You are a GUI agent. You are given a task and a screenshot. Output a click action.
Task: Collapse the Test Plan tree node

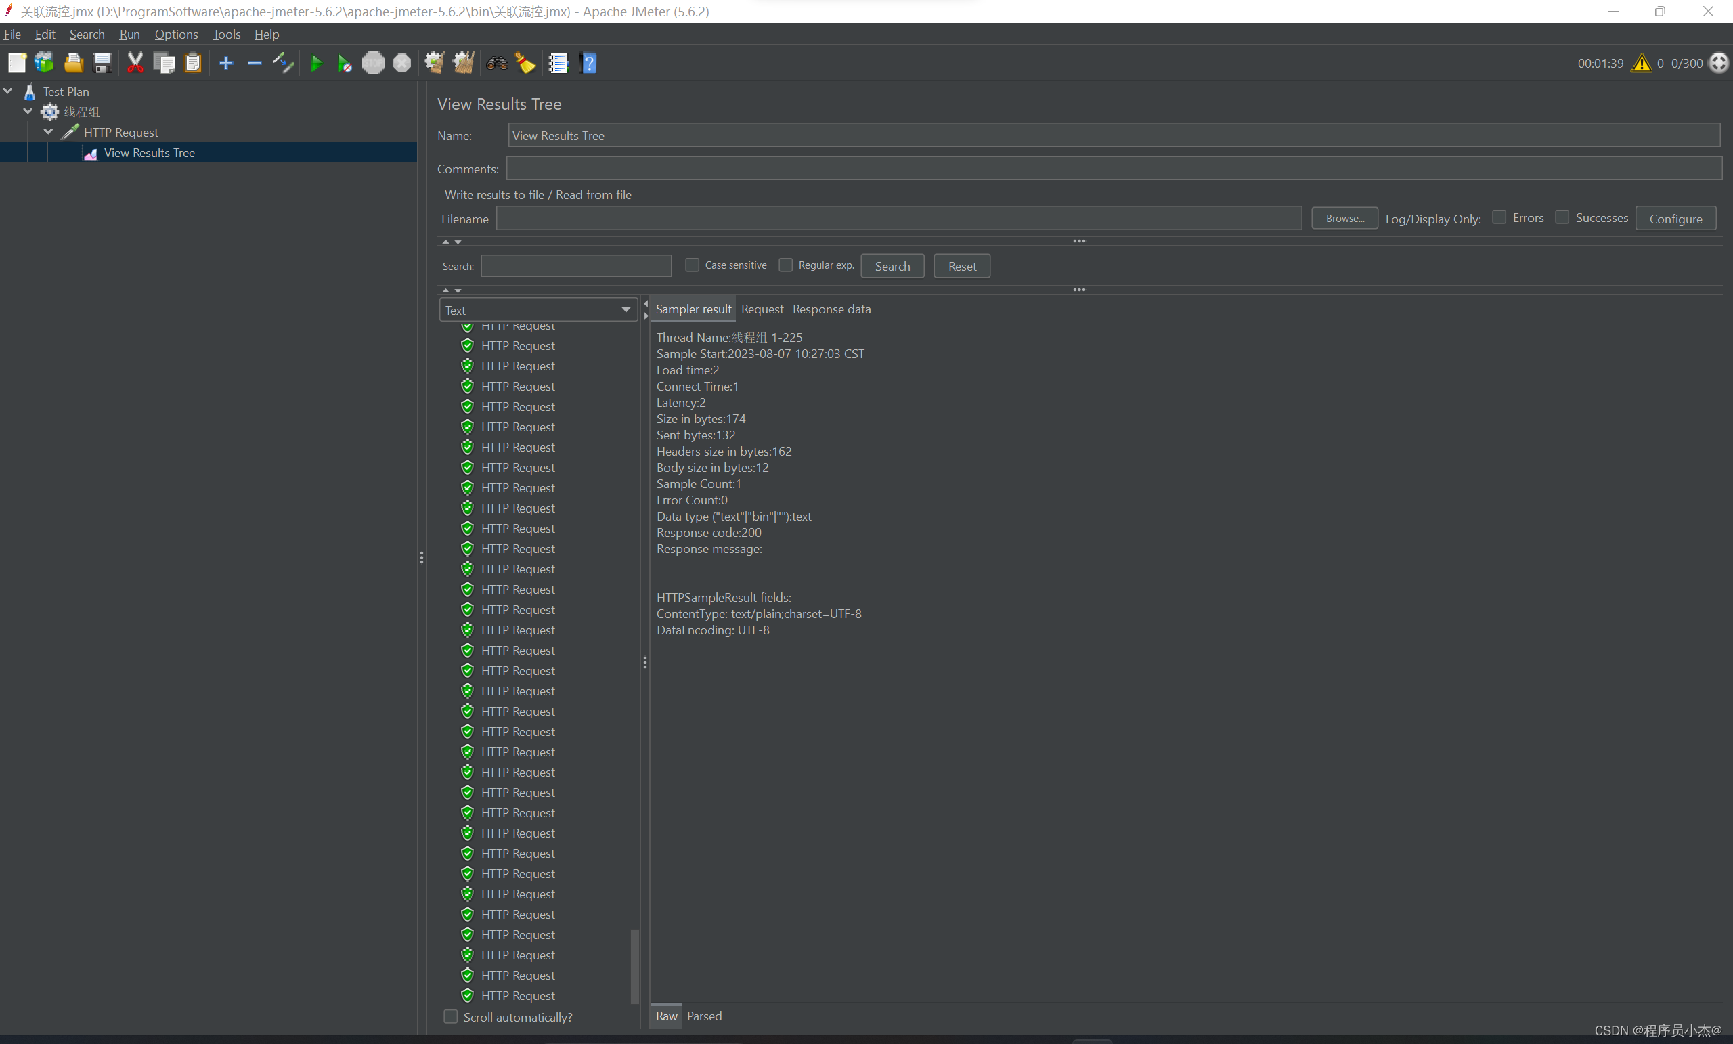tap(8, 91)
